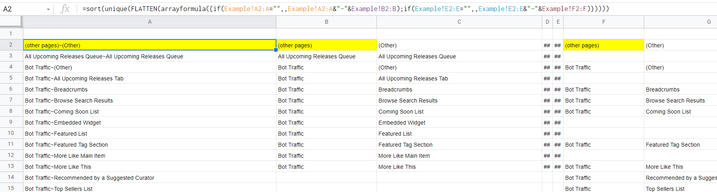Viewport: 717px width, 192px height.
Task: Select '(Other)' in column C row 2
Action: [459, 45]
